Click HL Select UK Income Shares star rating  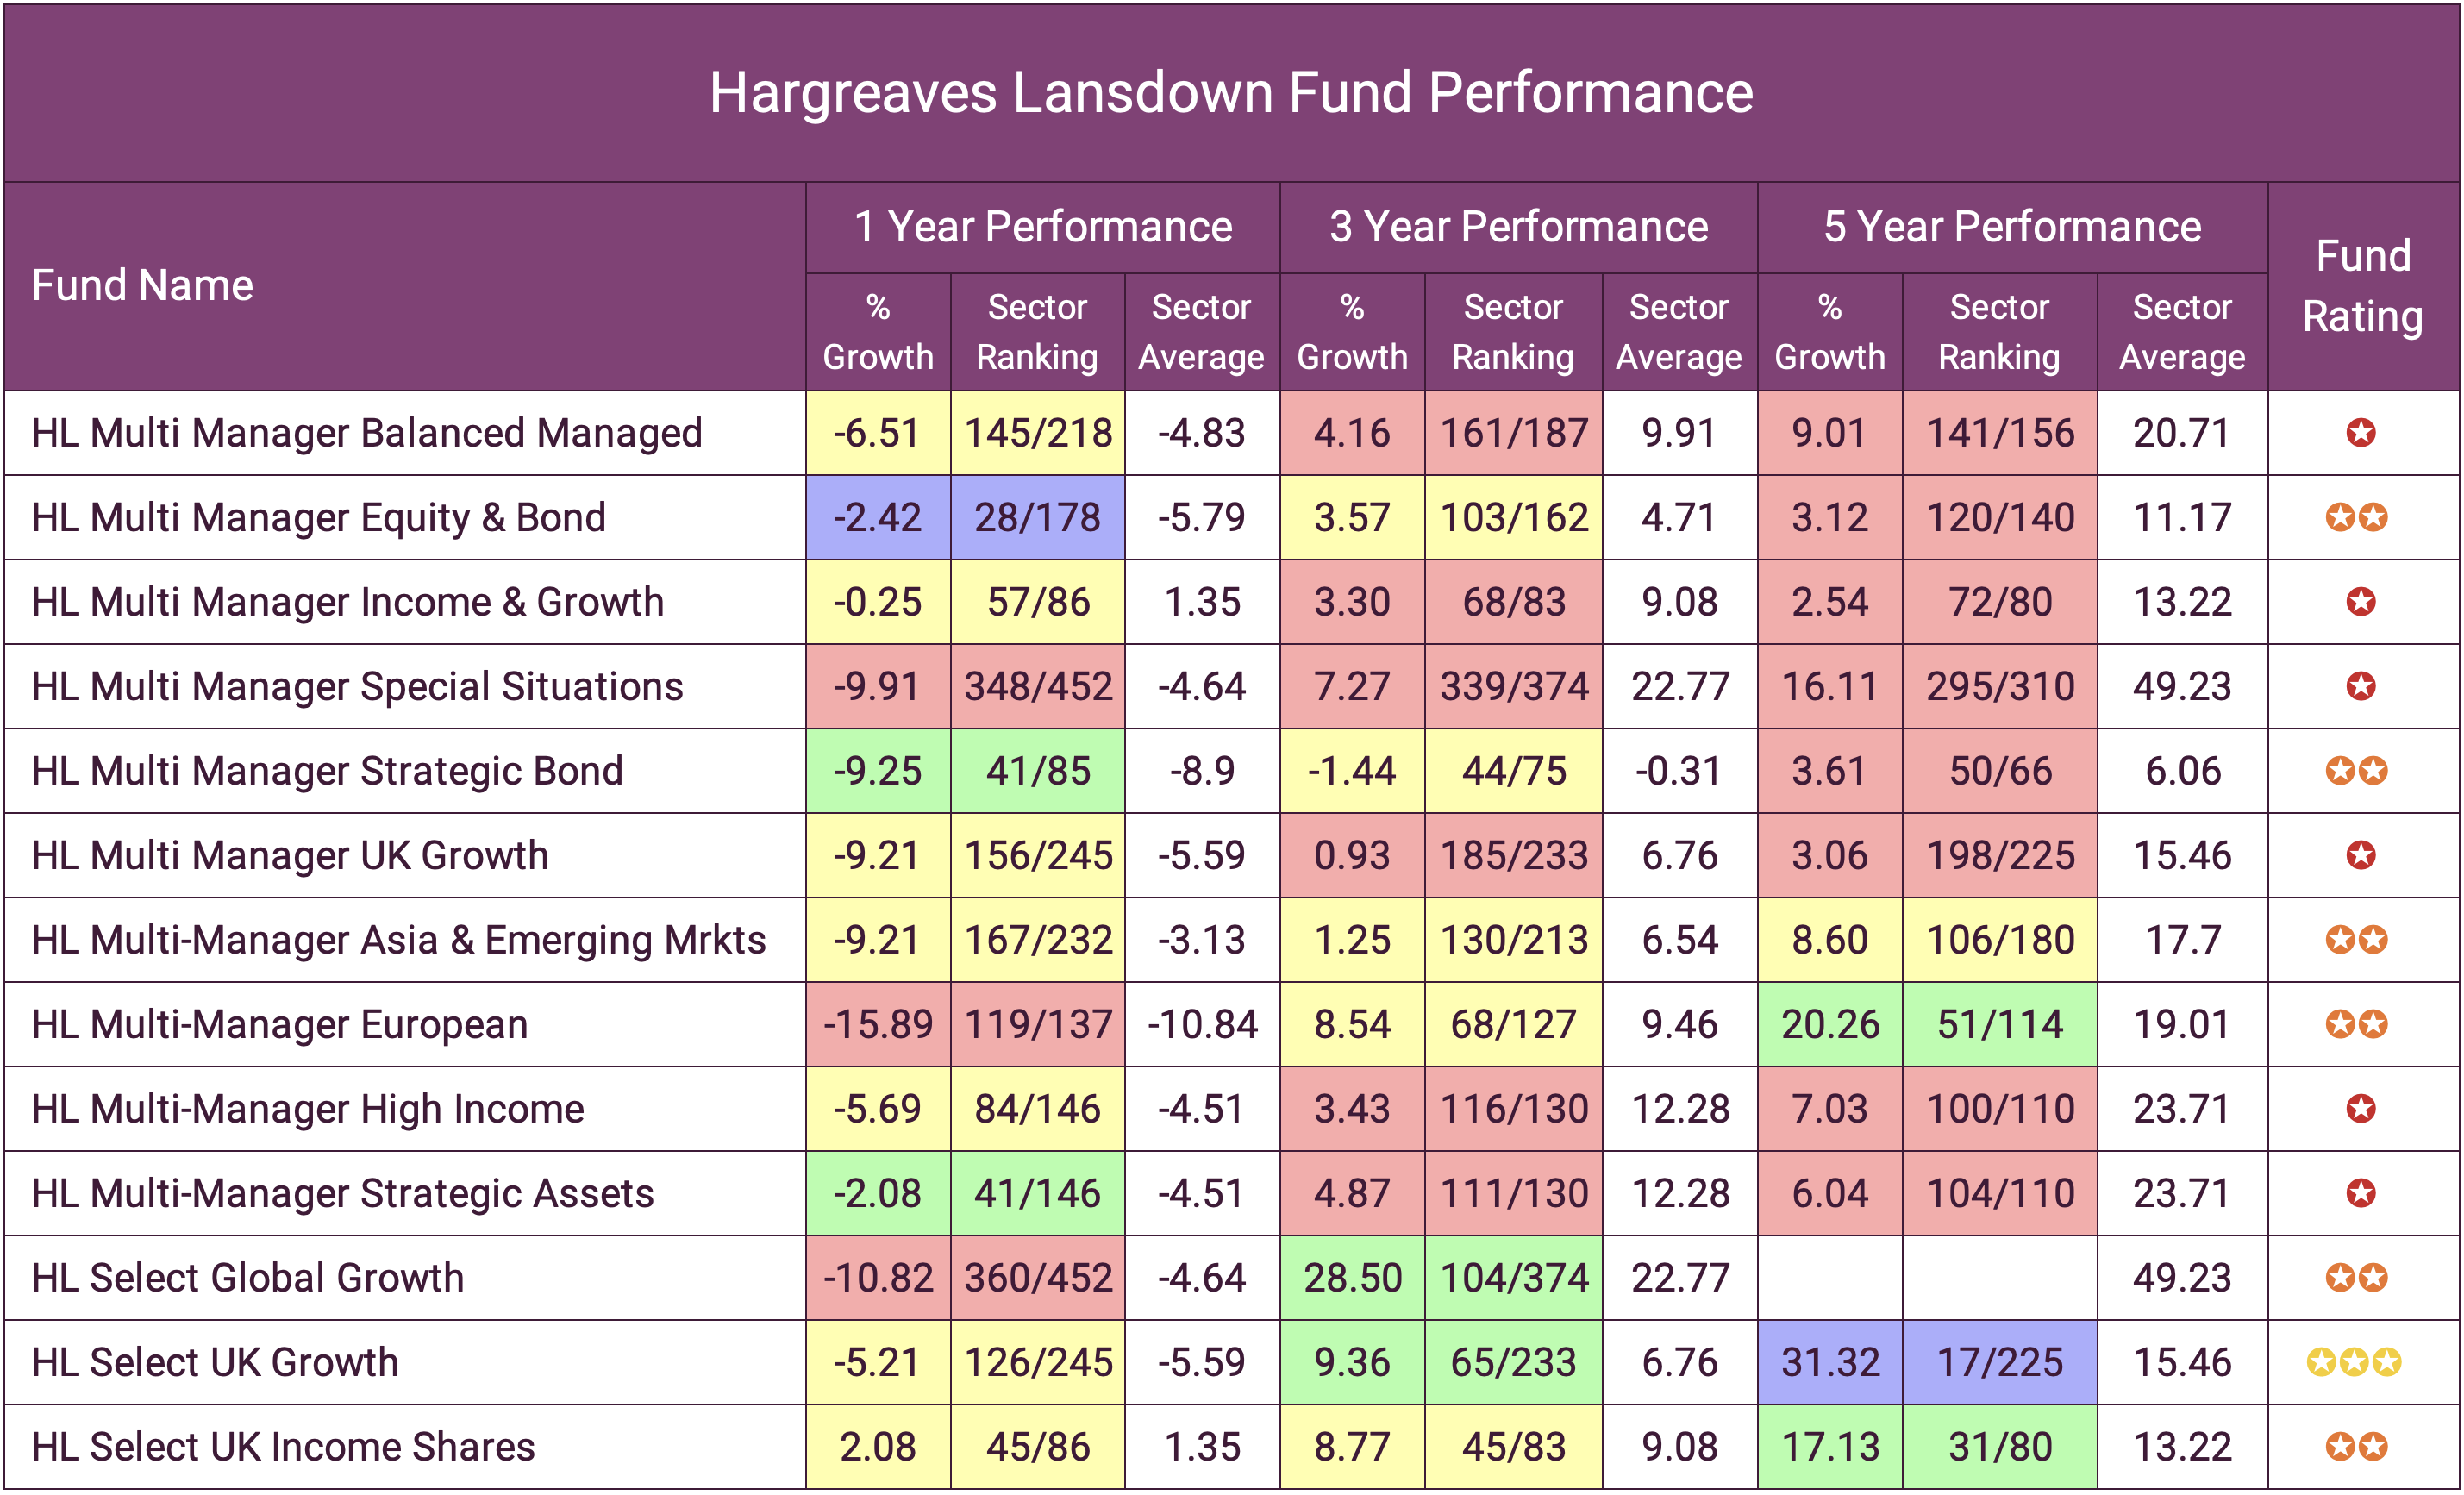[2356, 1447]
